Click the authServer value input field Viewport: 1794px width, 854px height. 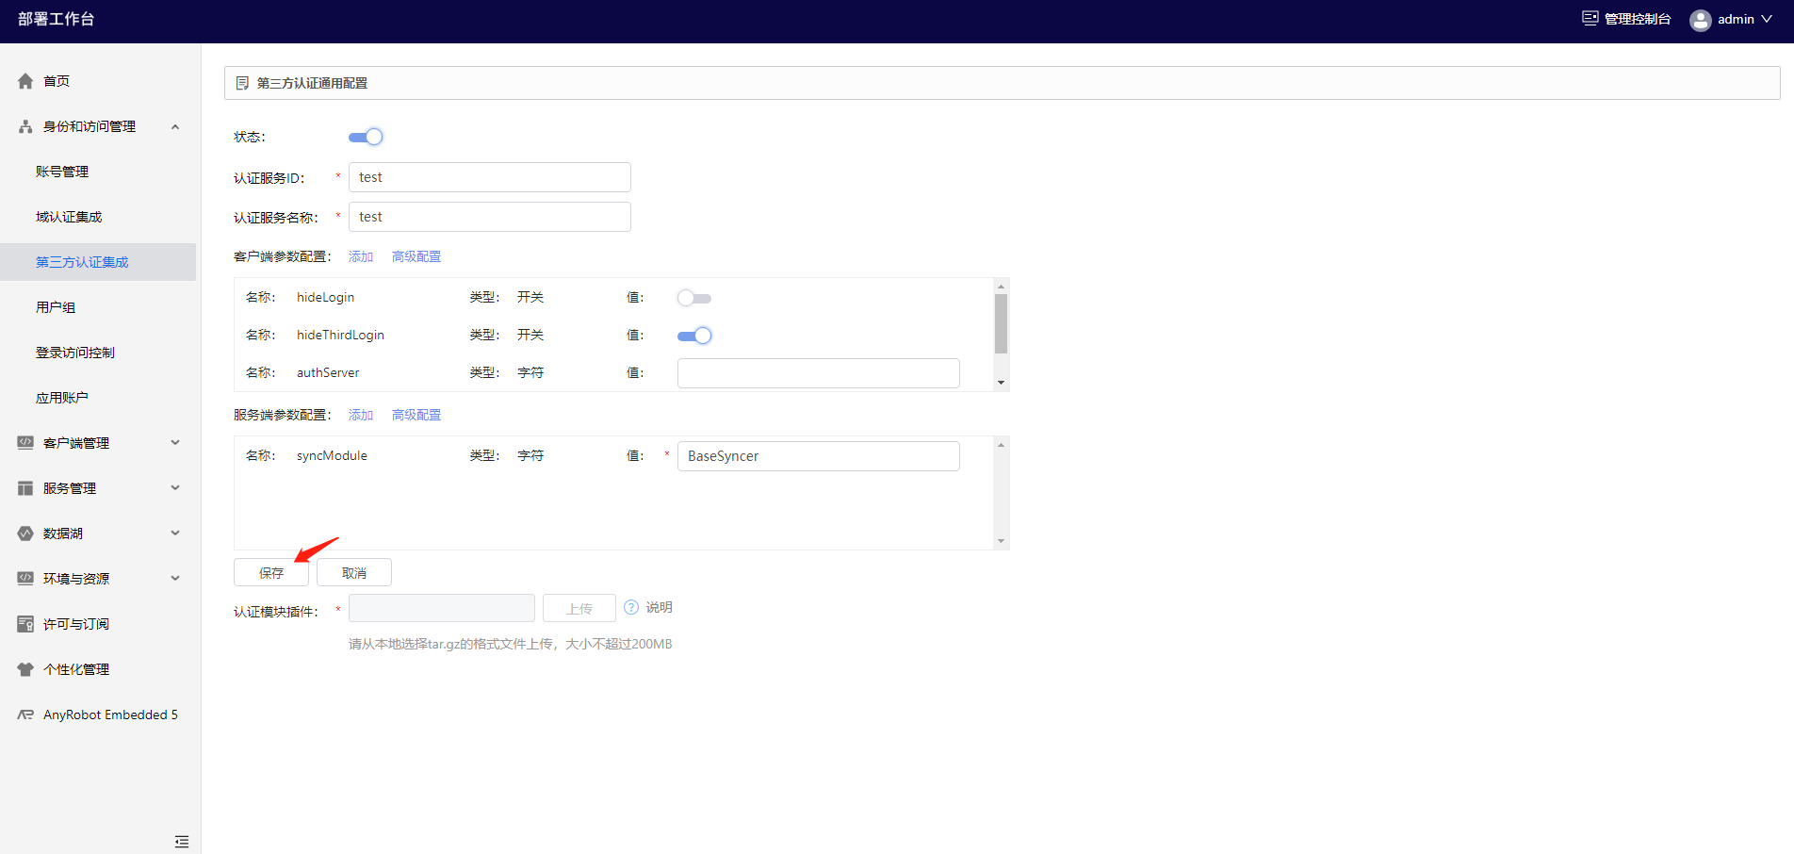pyautogui.click(x=819, y=373)
